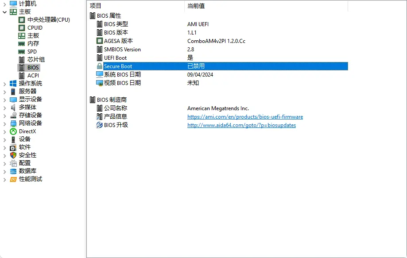Click the AIDA64 BIOS upgrade link

[242, 125]
